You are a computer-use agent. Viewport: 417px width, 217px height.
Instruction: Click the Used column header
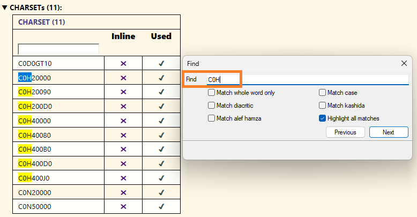[x=161, y=36]
